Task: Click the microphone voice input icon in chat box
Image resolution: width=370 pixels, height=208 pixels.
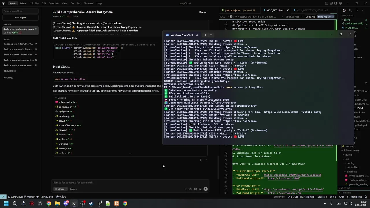Action: tap(206, 189)
